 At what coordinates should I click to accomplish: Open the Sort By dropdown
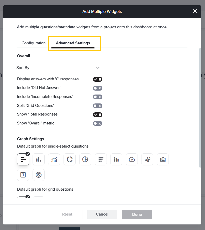click(x=58, y=68)
